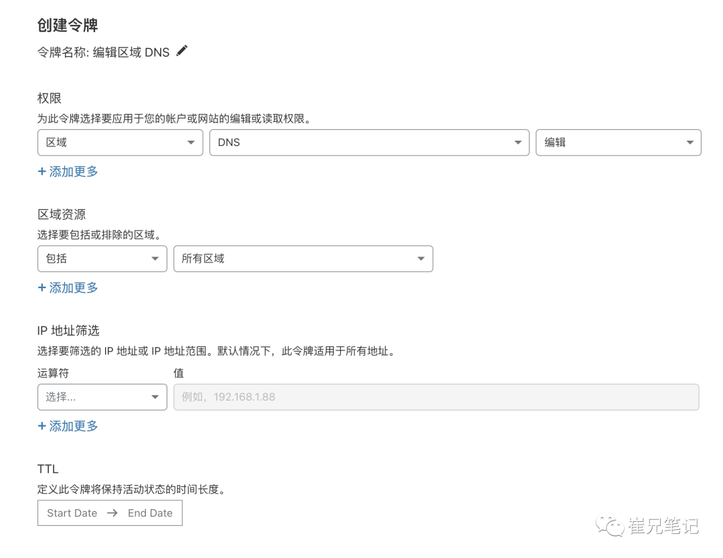This screenshot has width=723, height=558.
Task: Click the TTL section heading
Action: (48, 469)
